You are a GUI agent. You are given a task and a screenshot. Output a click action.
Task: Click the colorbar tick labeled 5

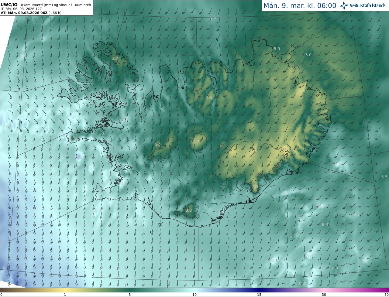point(130,295)
